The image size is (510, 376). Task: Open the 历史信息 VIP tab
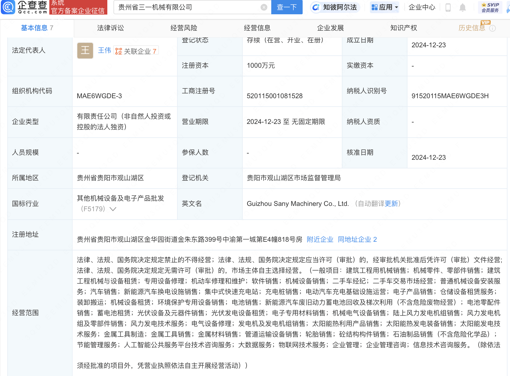pyautogui.click(x=472, y=28)
